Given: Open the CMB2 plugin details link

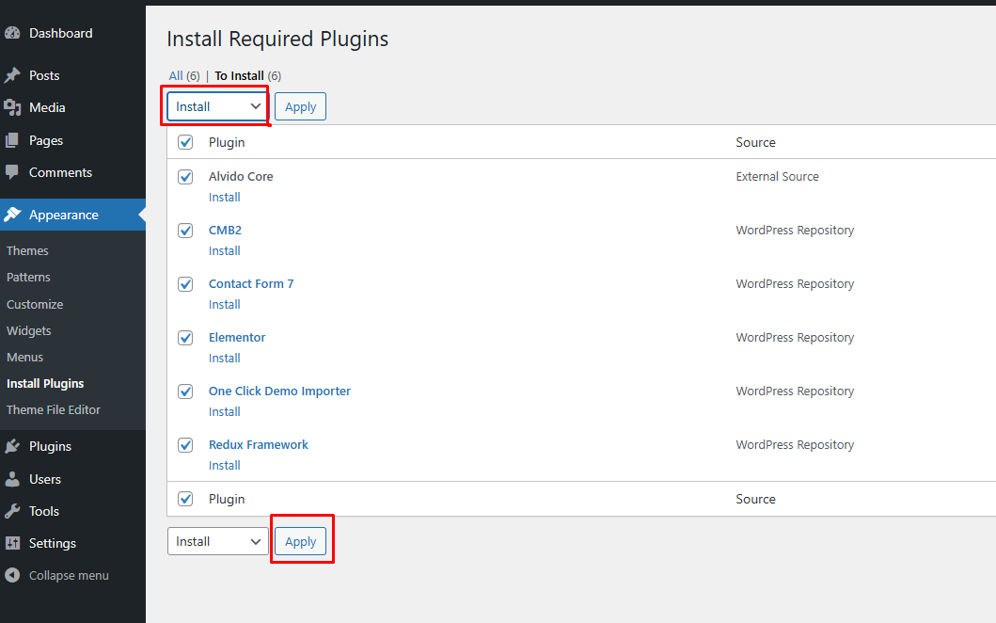Looking at the screenshot, I should 225,231.
